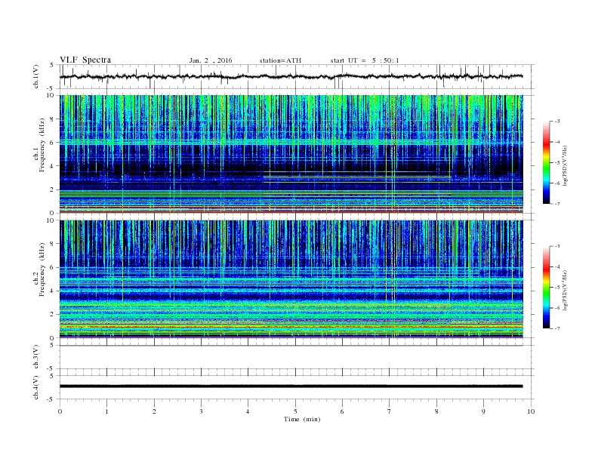Click time axis tick label "5"
The width and height of the screenshot is (598, 462).
[x=295, y=411]
